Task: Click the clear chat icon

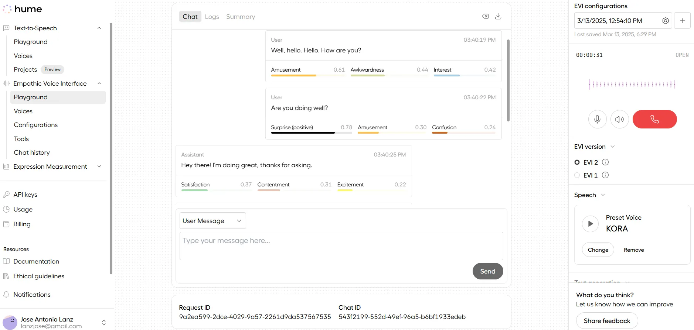Action: click(485, 16)
